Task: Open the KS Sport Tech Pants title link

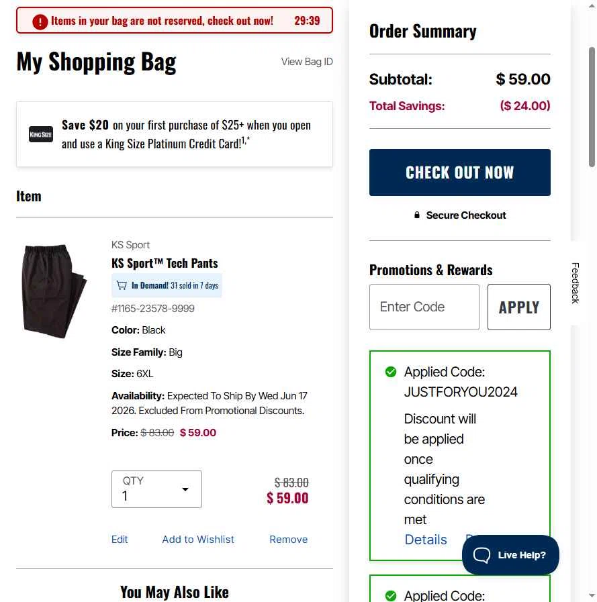Action: click(165, 263)
